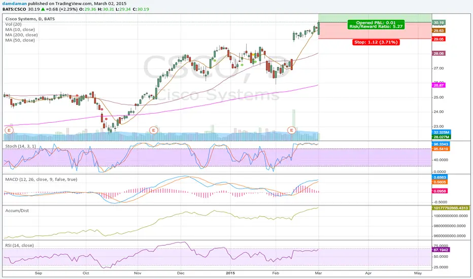The width and height of the screenshot is (473, 279).
Task: Click the Stoch value label 95.5419
Action: click(x=441, y=149)
